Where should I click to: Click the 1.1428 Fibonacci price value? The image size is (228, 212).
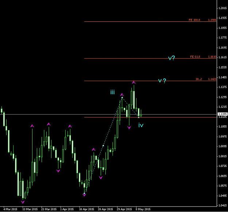212,79
